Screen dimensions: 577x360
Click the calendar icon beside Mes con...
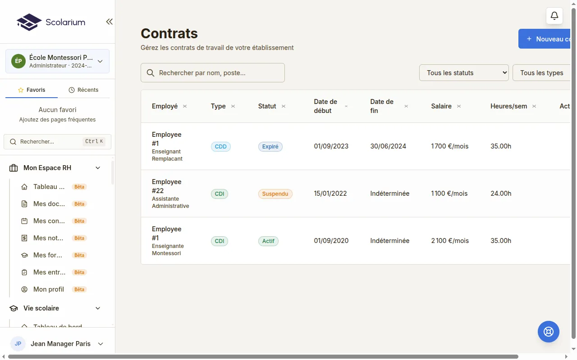[x=24, y=221]
